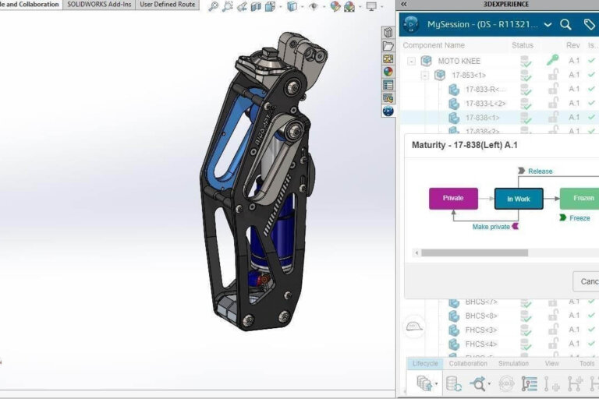Click the monitor display settings icon
Screen dimensions: 599x399
pos(371,6)
